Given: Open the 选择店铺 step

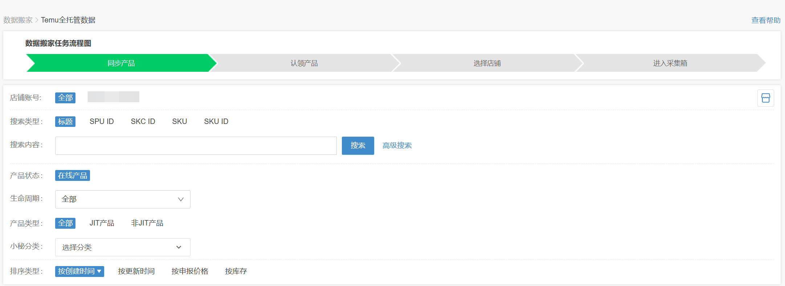Looking at the screenshot, I should (487, 63).
